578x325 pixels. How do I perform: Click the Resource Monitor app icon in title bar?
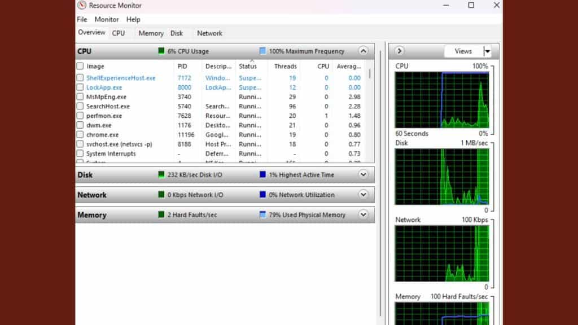pyautogui.click(x=82, y=6)
